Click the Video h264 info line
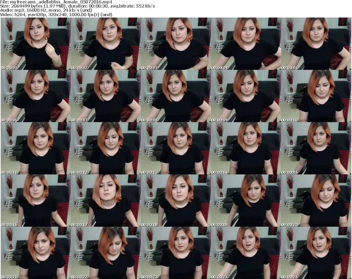This screenshot has height=279, width=352. [56, 14]
